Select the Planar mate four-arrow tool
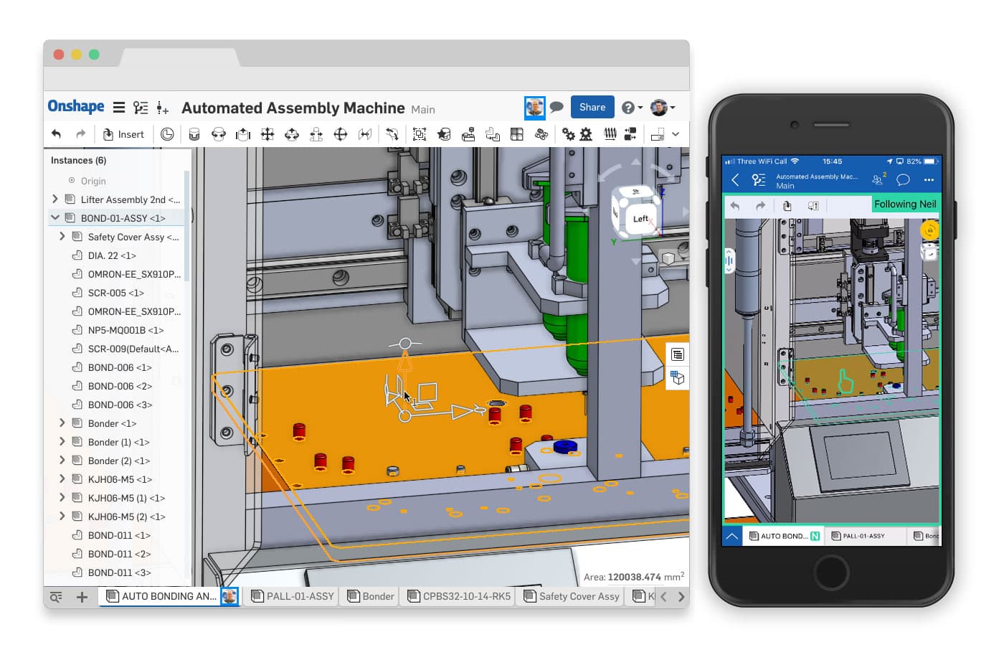This screenshot has width=1004, height=660. click(267, 134)
